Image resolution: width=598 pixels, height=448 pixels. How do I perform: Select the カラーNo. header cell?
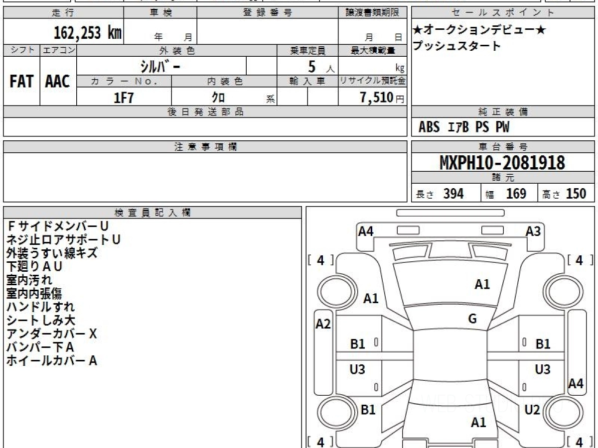pos(124,81)
